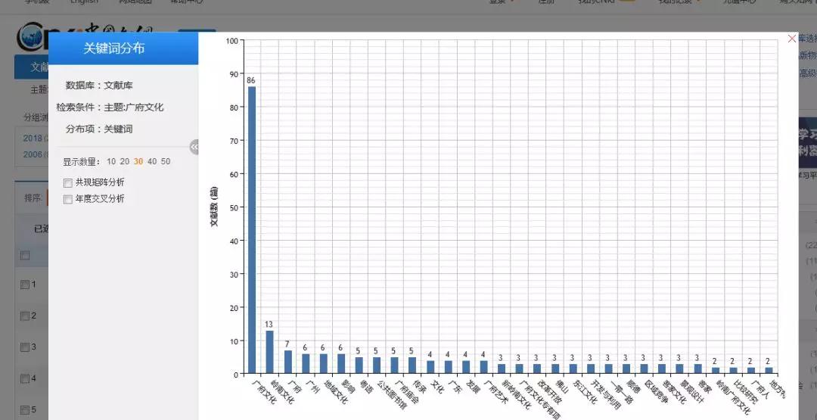Filter results by year 2006

tap(33, 154)
